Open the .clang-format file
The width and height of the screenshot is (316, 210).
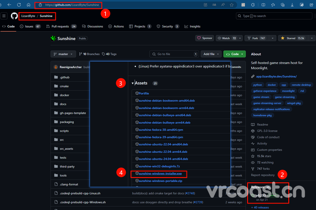[x=69, y=184]
